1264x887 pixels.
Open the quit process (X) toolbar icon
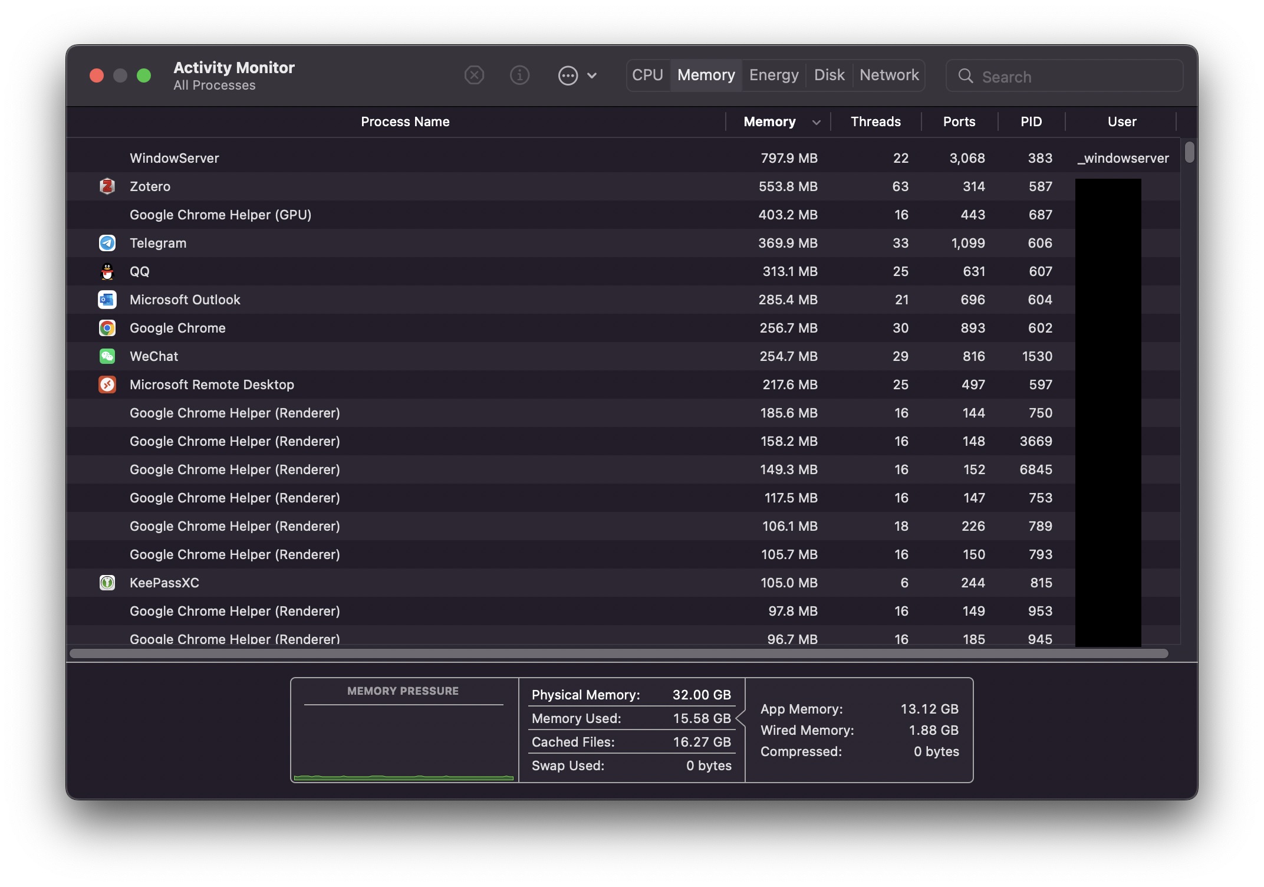pyautogui.click(x=474, y=75)
